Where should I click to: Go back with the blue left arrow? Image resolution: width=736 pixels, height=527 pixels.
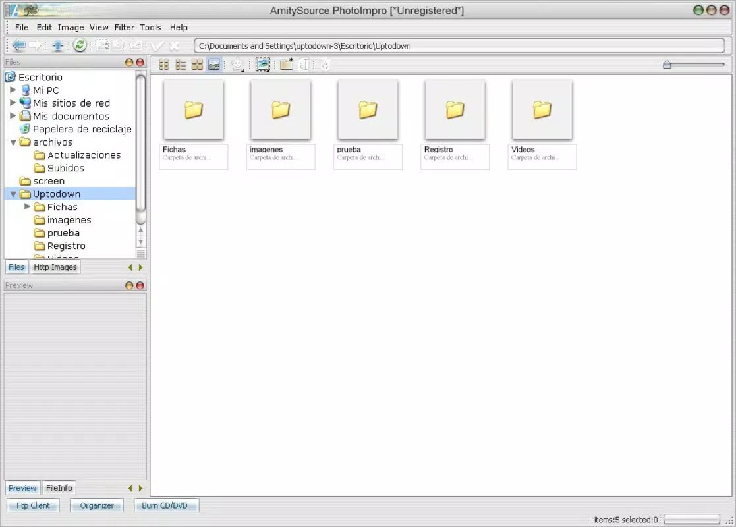(x=18, y=45)
